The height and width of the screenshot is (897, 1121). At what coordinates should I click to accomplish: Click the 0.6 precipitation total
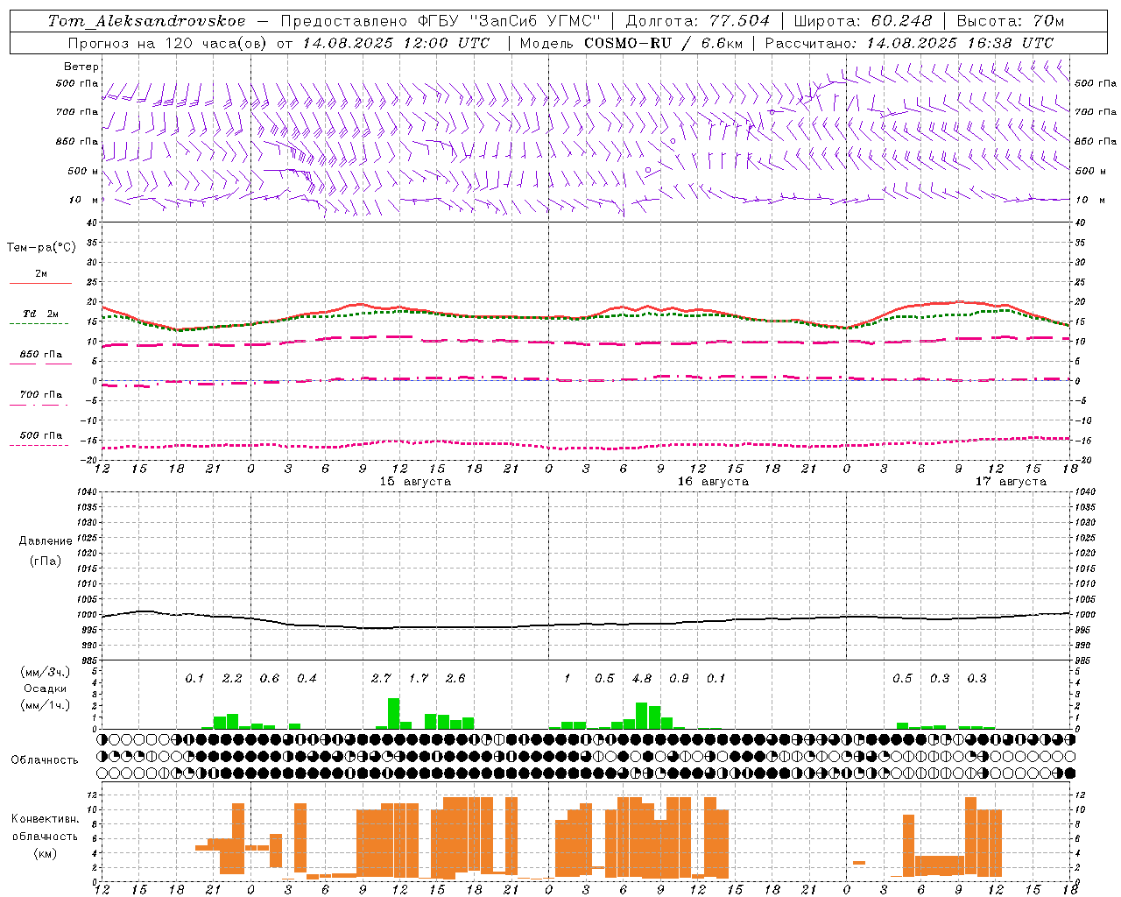(x=270, y=679)
